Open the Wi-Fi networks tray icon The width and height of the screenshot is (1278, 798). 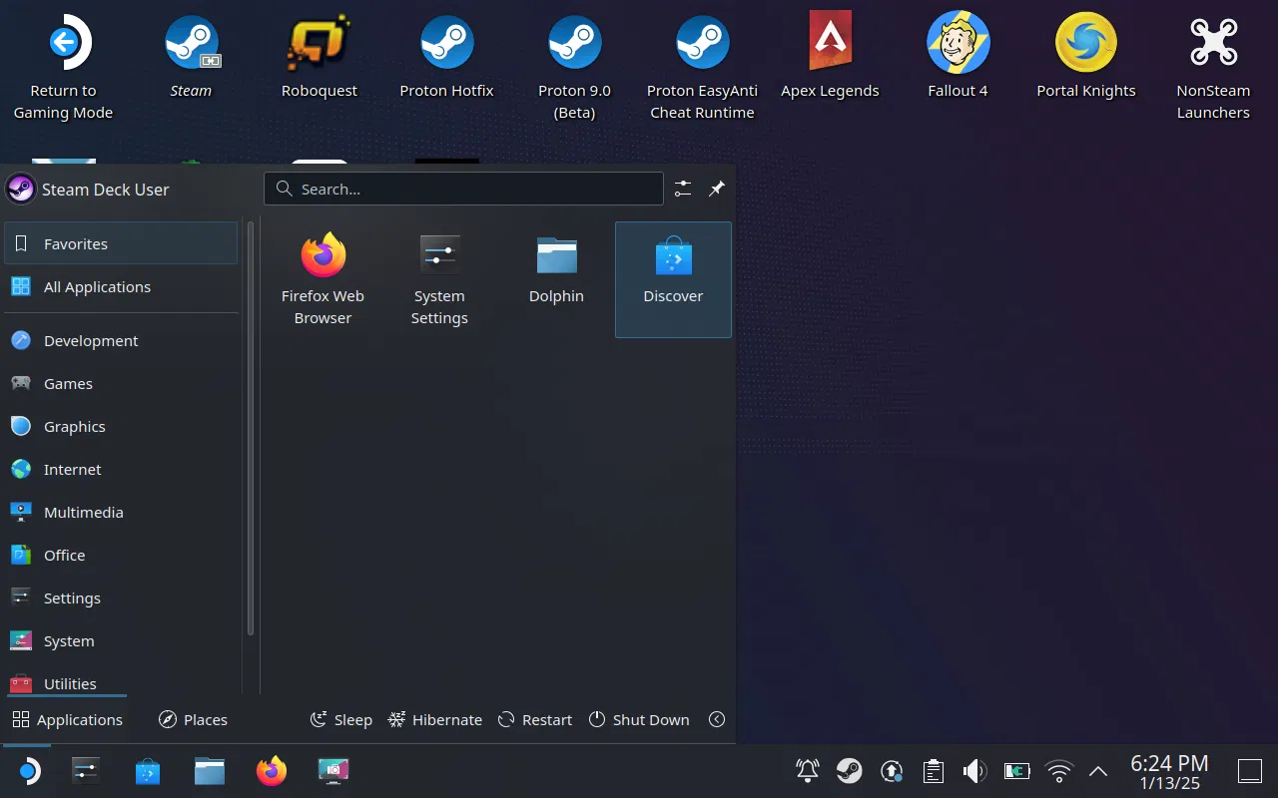coord(1058,771)
